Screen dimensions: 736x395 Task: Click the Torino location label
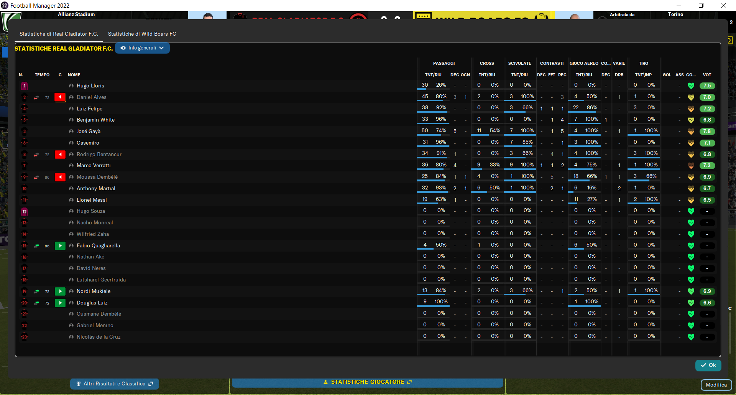click(x=675, y=15)
